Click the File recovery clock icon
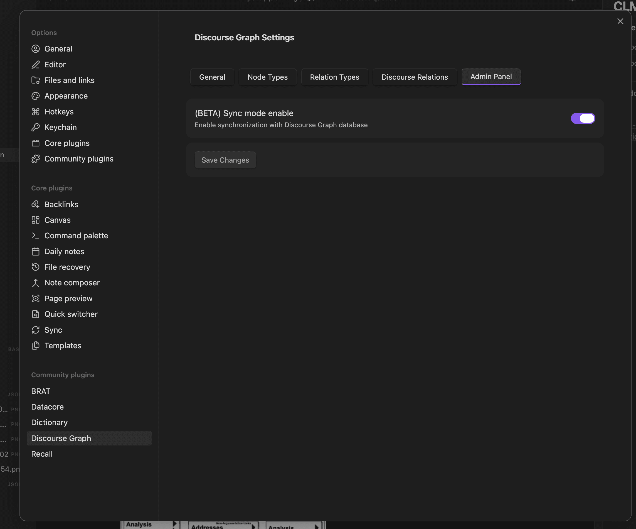 (36, 267)
